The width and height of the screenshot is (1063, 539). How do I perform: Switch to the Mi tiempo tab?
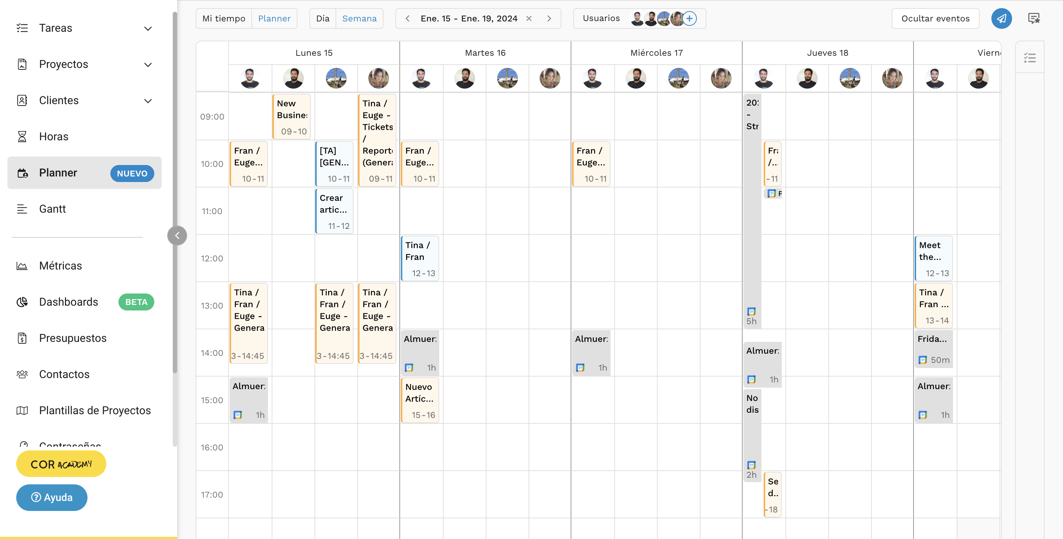(x=223, y=18)
